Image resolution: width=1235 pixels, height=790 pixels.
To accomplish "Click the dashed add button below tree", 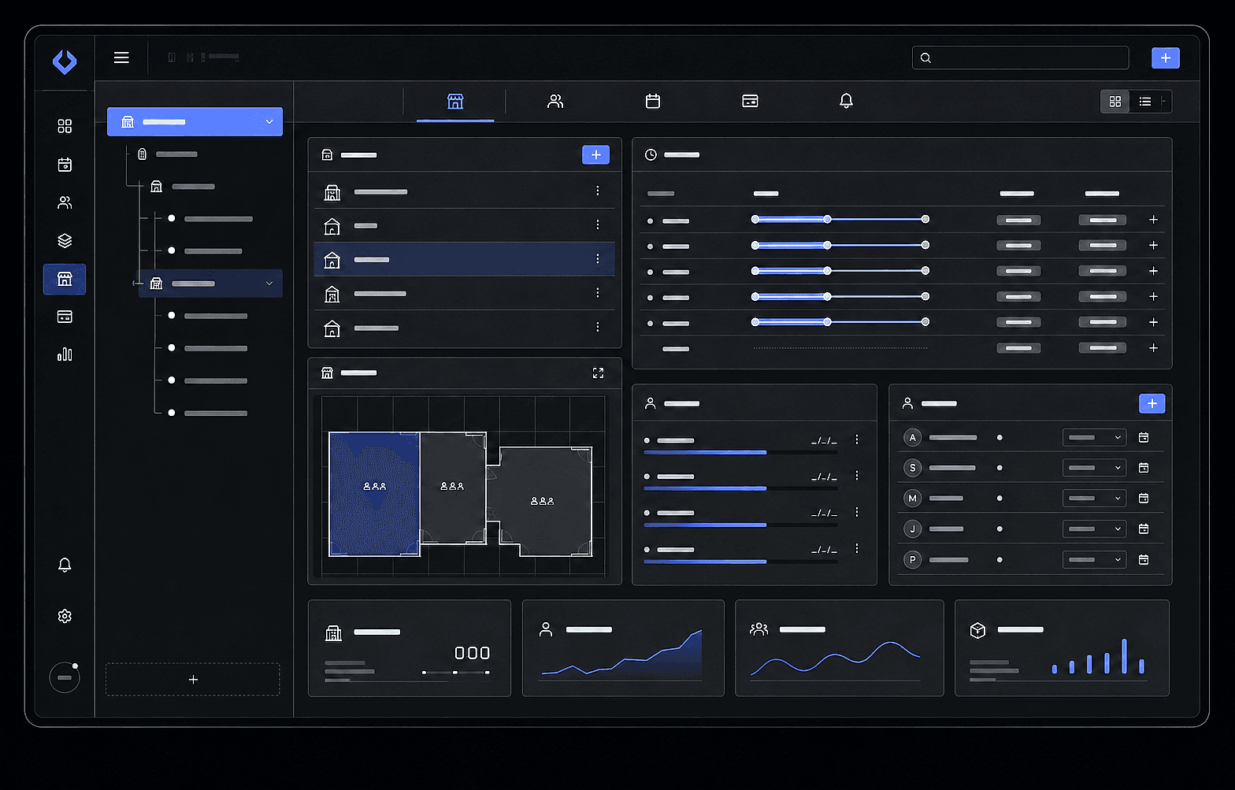I will 193,679.
